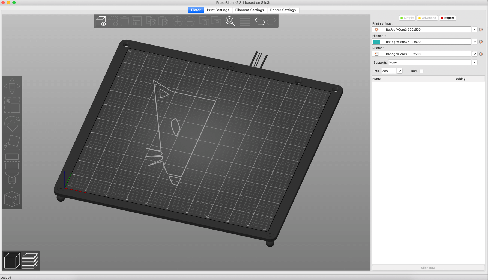Screen dimensions: 488x280
Task: Select the Move tool in left toolbar
Action: [12, 86]
